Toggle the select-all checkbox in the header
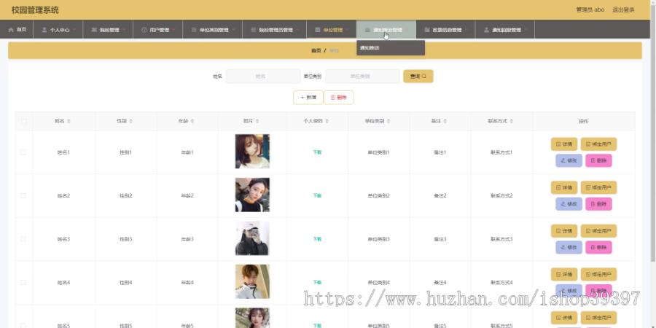 tap(24, 121)
